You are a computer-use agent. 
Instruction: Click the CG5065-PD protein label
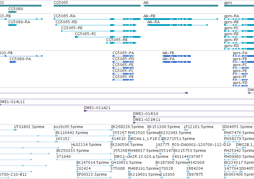click(x=123, y=59)
